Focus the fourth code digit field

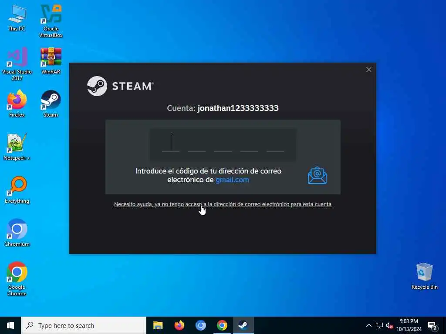pyautogui.click(x=249, y=143)
